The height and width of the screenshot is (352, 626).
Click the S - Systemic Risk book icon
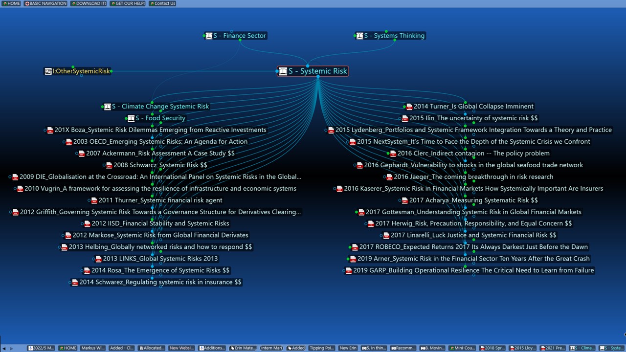[283, 71]
